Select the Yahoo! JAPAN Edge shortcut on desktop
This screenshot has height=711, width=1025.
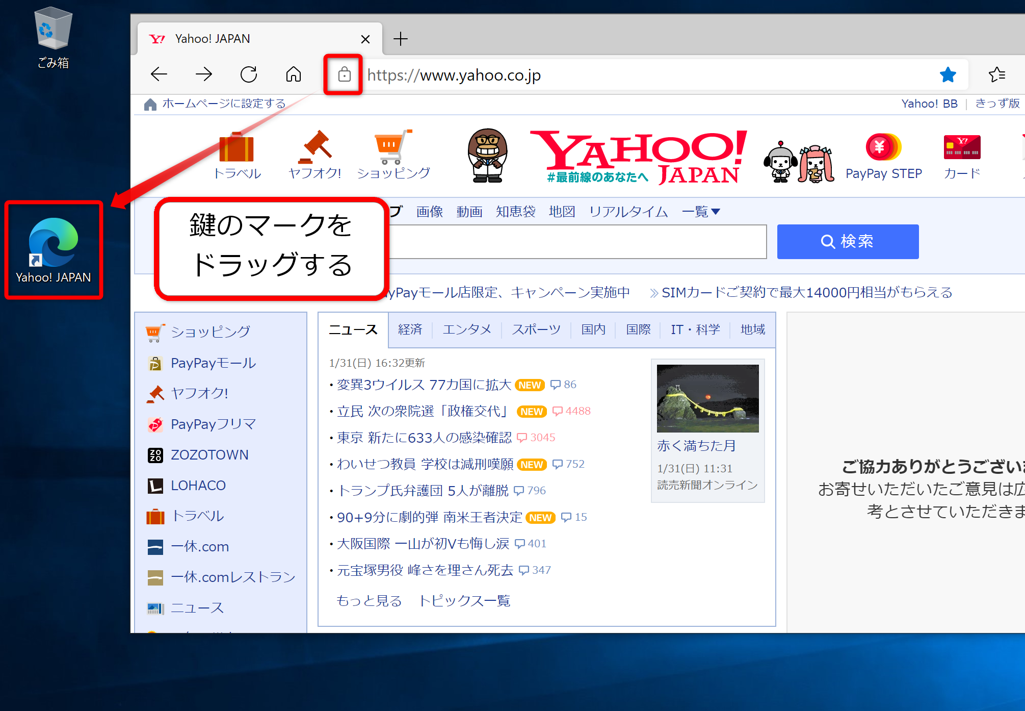pyautogui.click(x=53, y=250)
